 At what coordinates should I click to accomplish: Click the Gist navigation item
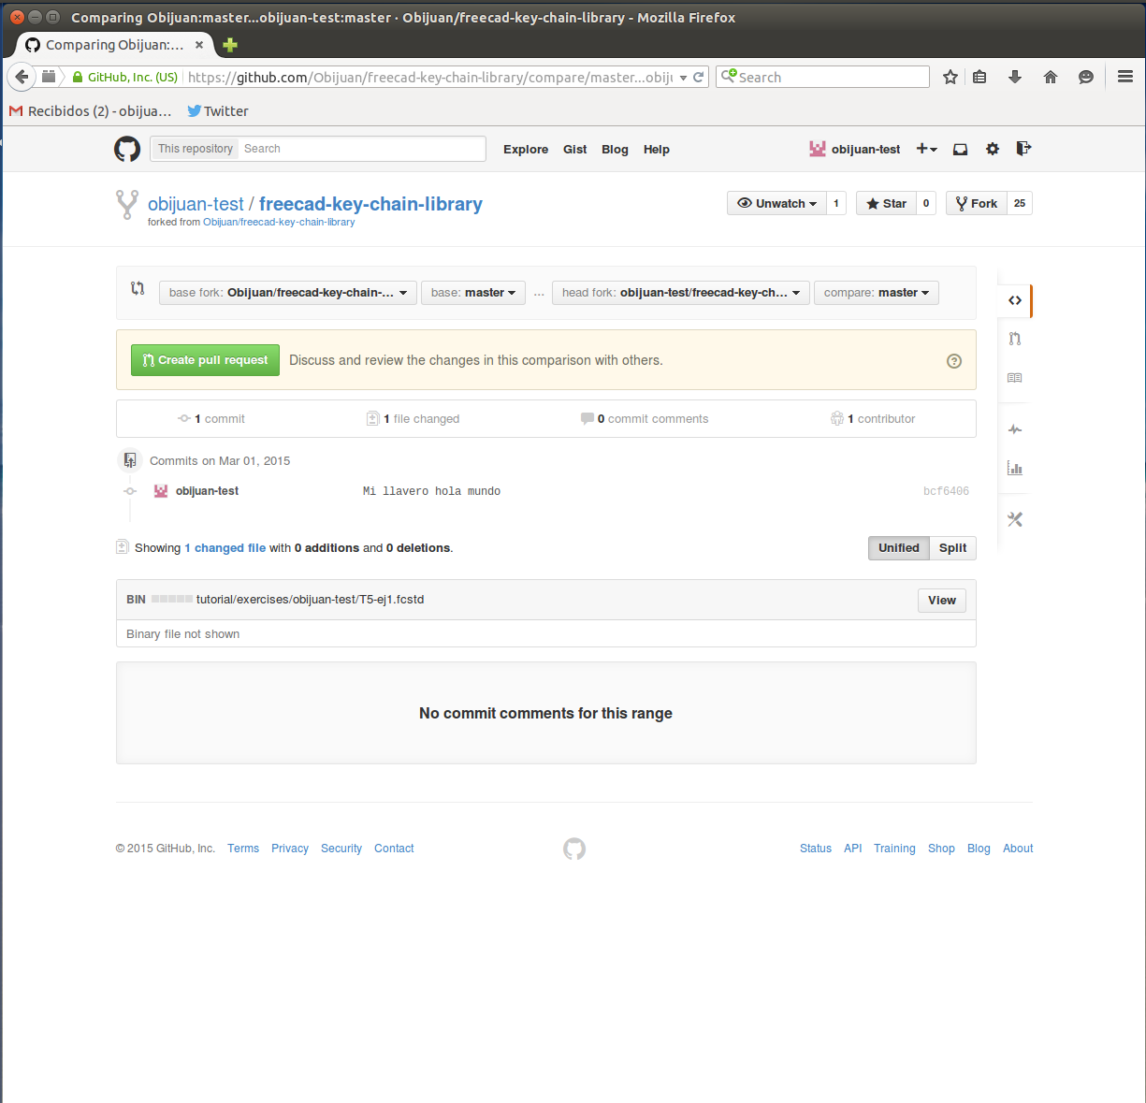[x=574, y=150]
